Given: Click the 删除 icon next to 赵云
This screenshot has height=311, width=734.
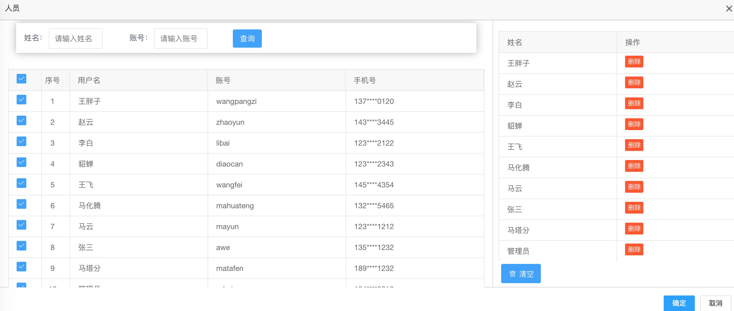Looking at the screenshot, I should click(x=633, y=83).
